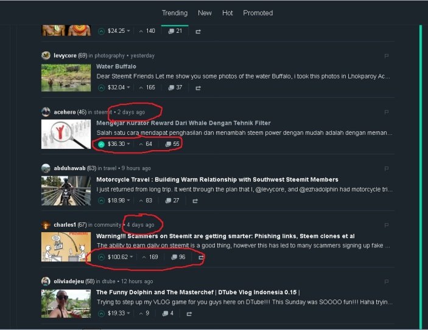This screenshot has width=428, height=330.
Task: Expand the $19.33 payout dropdown
Action: click(x=128, y=313)
